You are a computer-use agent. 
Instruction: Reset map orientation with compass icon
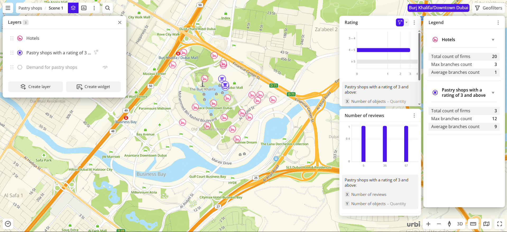click(449, 224)
